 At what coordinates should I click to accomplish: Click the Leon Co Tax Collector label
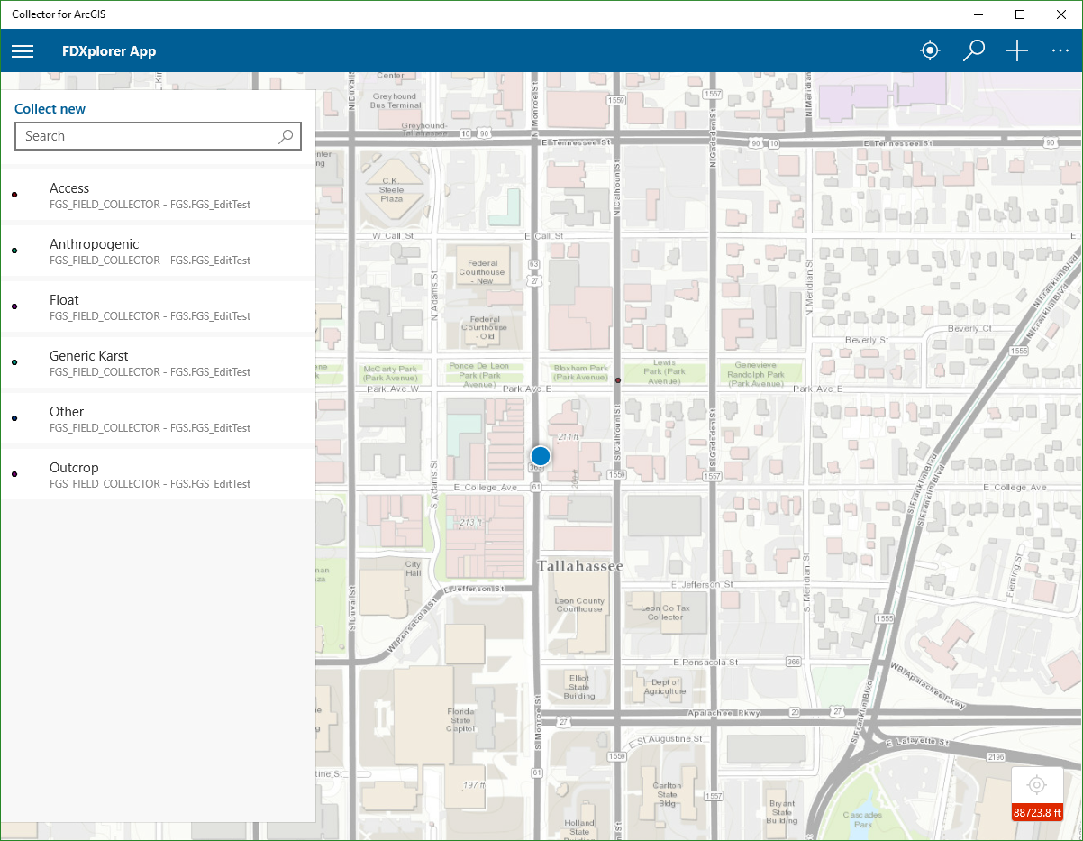[x=665, y=612]
